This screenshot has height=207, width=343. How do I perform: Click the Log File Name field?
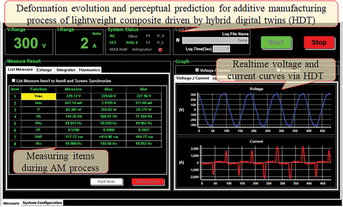coord(215,40)
